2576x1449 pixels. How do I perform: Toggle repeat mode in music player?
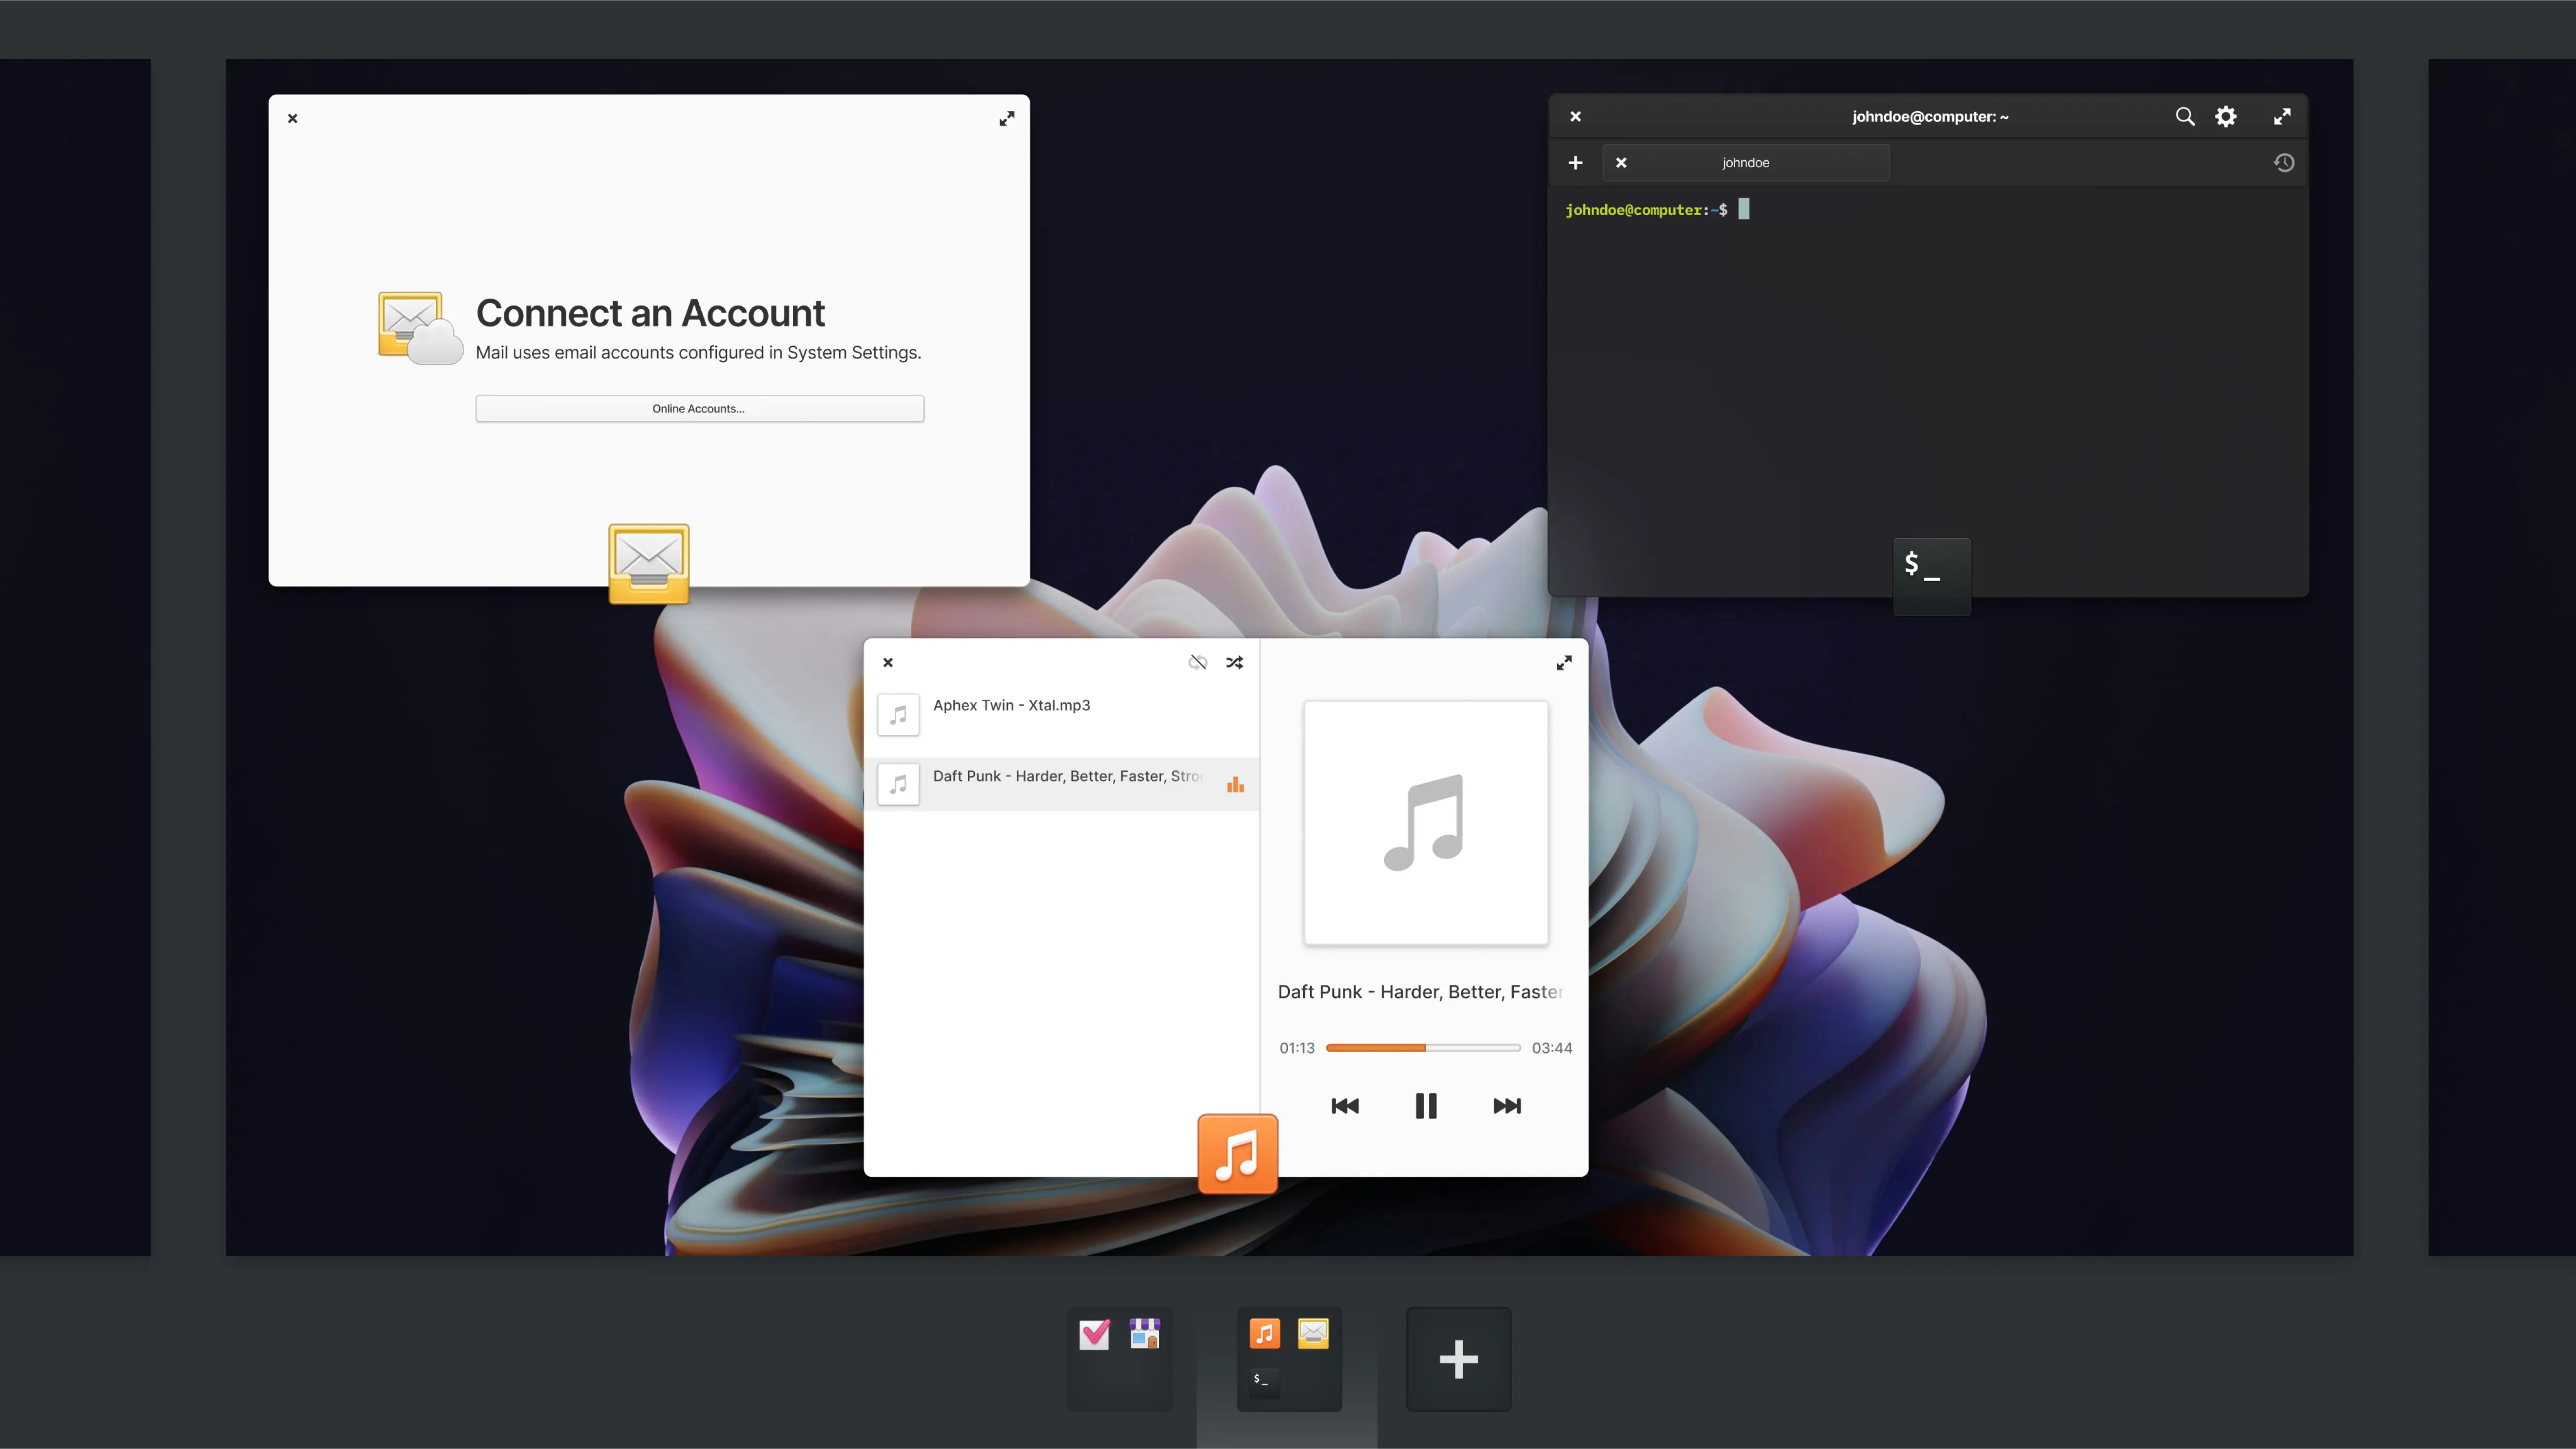[1197, 662]
